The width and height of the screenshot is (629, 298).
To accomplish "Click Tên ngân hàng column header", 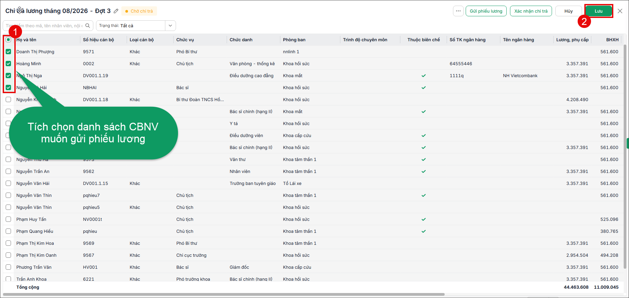I will (518, 40).
